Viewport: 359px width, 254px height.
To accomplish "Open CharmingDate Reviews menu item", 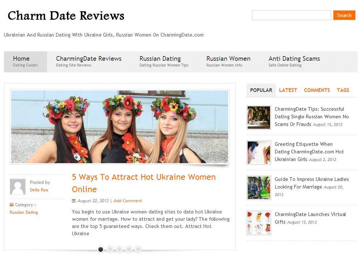I will point(89,62).
